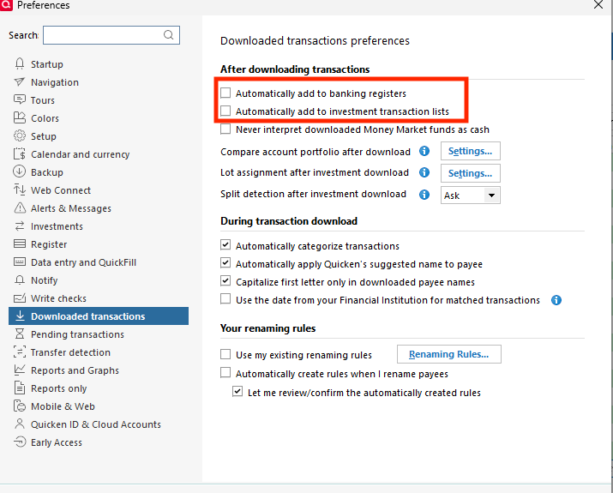Click the Renaming Rules button
This screenshot has width=613, height=493.
click(x=448, y=354)
